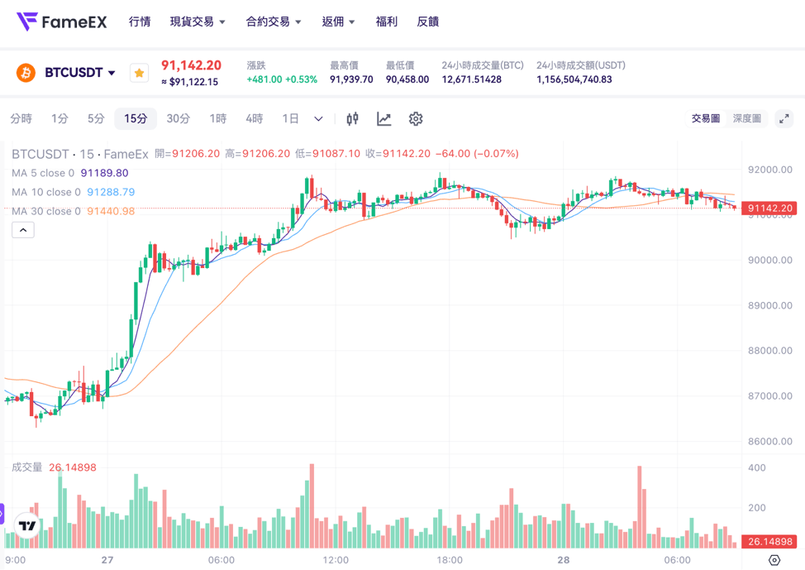Toggle the favorite star for BTCUSDT
This screenshot has height=570, width=805.
coord(139,73)
